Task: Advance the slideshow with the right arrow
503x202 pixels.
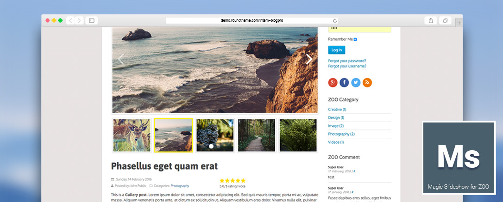Action: [x=309, y=59]
